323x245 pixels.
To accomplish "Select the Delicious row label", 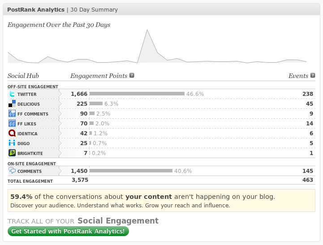I will 29,104.
